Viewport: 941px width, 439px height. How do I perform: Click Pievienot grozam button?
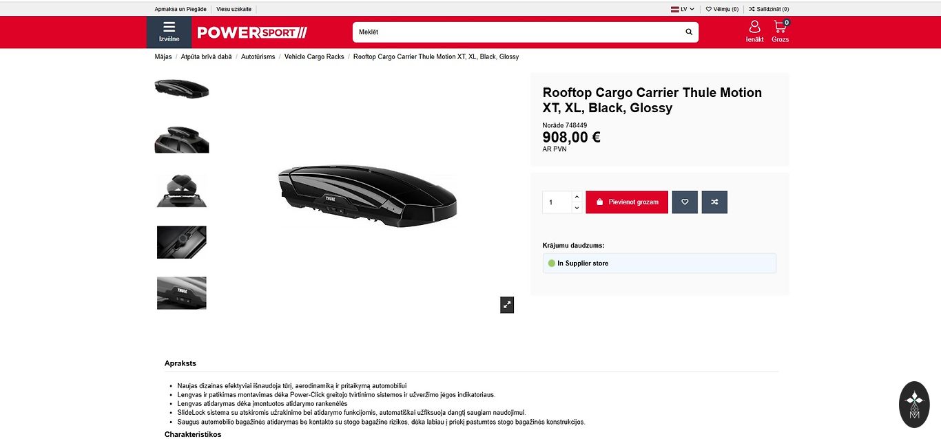tap(627, 202)
